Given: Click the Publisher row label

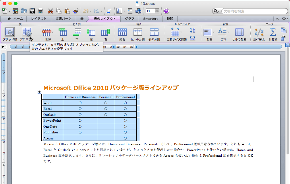Looking at the screenshot, I should tap(51, 132).
